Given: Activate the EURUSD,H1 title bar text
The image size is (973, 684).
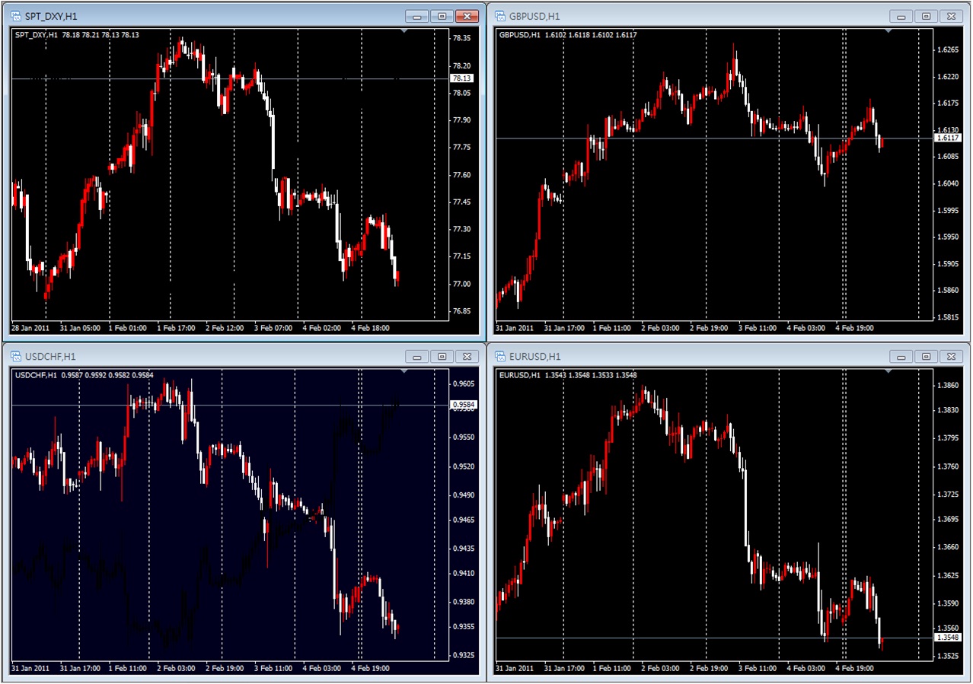Looking at the screenshot, I should click(534, 357).
